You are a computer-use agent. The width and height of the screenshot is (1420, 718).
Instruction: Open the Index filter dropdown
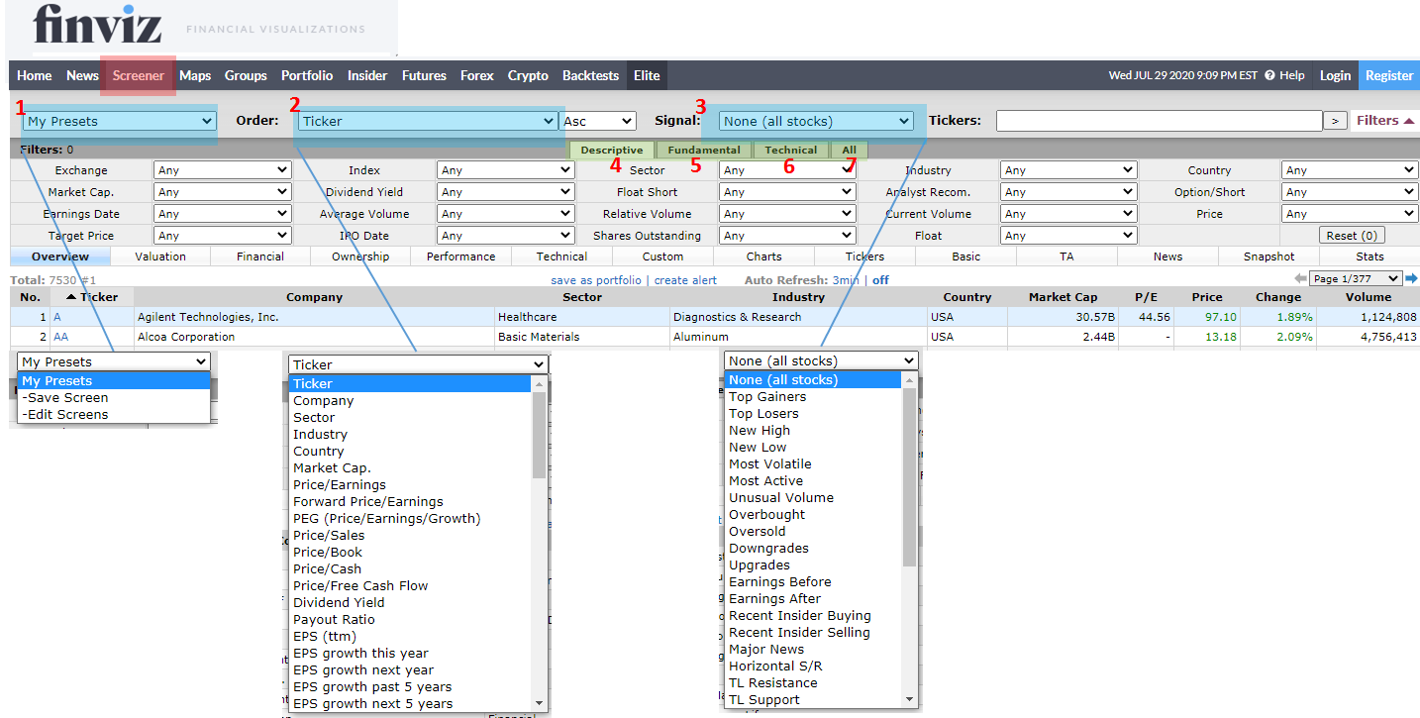tap(505, 170)
